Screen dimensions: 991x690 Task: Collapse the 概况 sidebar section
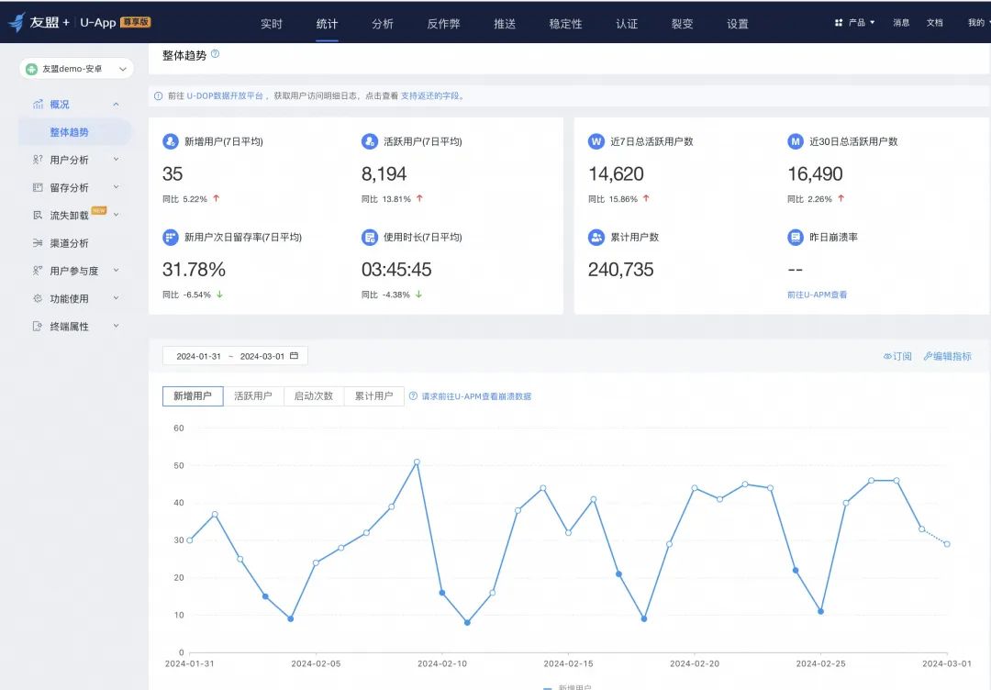[116, 105]
